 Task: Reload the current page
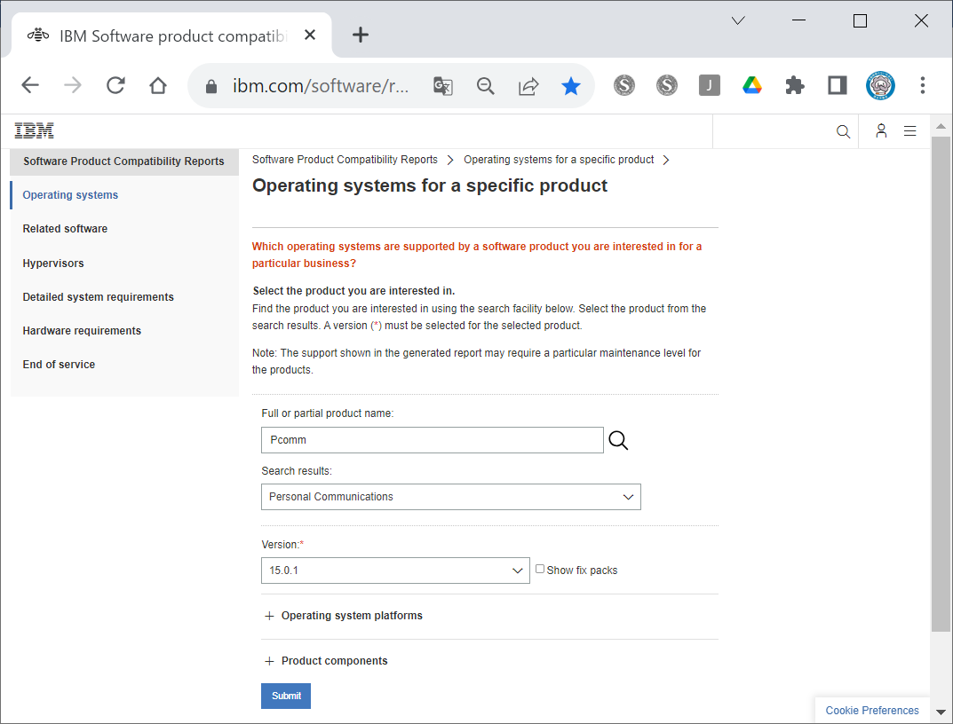pos(115,85)
